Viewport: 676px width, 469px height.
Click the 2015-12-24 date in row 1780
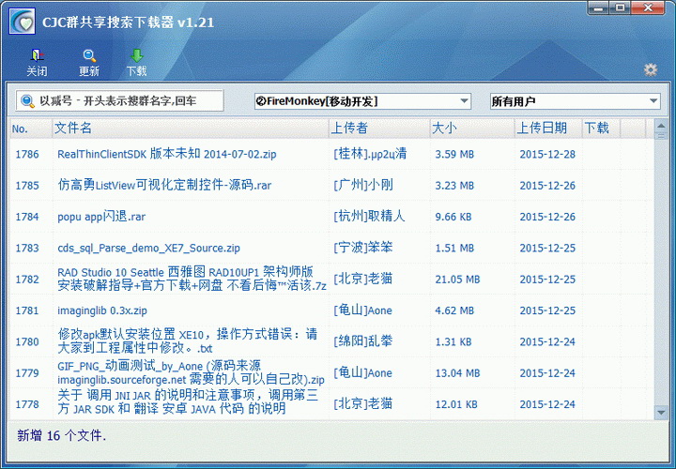pyautogui.click(x=547, y=342)
